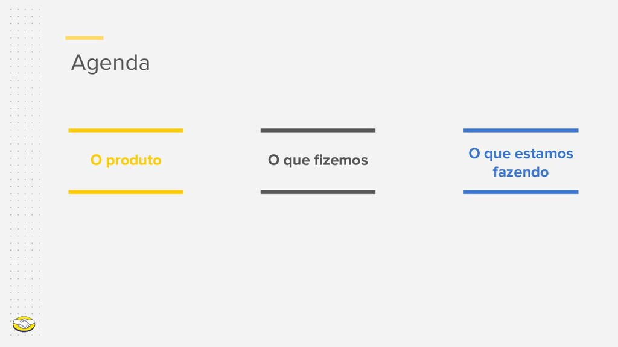Click the dark gray line below "O que fizemos"
618x347 pixels.
[317, 192]
